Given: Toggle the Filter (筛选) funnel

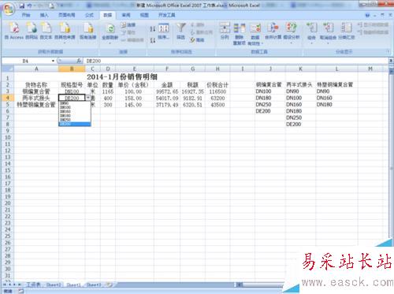Looking at the screenshot, I should 180,31.
